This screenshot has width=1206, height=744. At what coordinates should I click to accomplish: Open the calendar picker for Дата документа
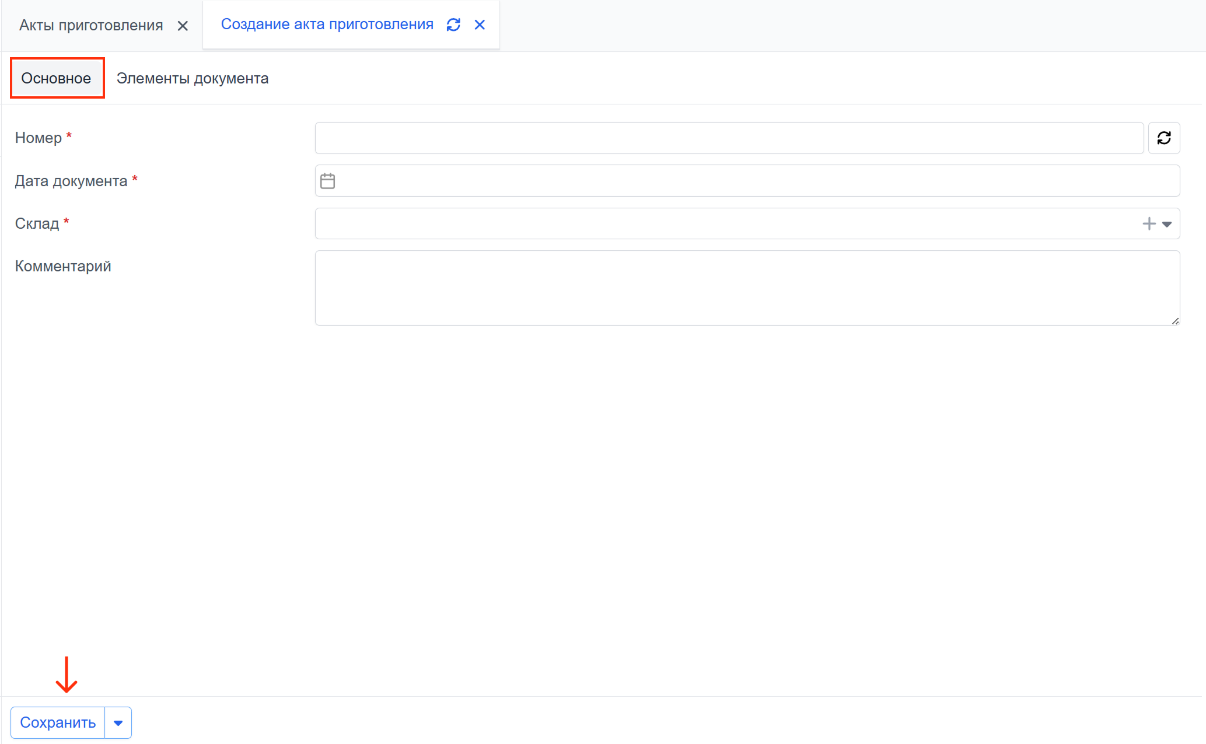pyautogui.click(x=328, y=181)
